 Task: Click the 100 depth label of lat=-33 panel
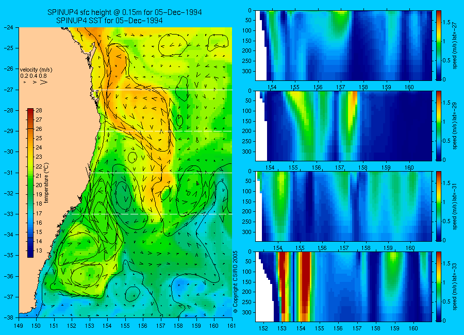pos(246,272)
